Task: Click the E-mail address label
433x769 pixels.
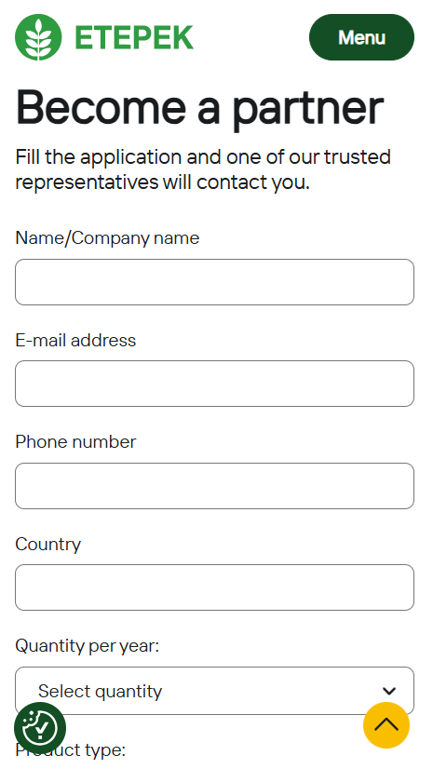Action: 75,341
